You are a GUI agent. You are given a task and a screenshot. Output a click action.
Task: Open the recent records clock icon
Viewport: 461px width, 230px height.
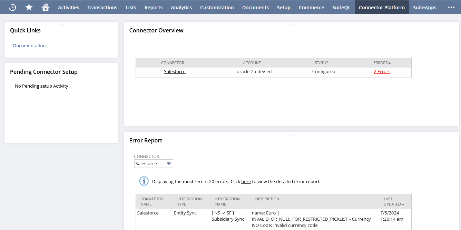pyautogui.click(x=12, y=7)
